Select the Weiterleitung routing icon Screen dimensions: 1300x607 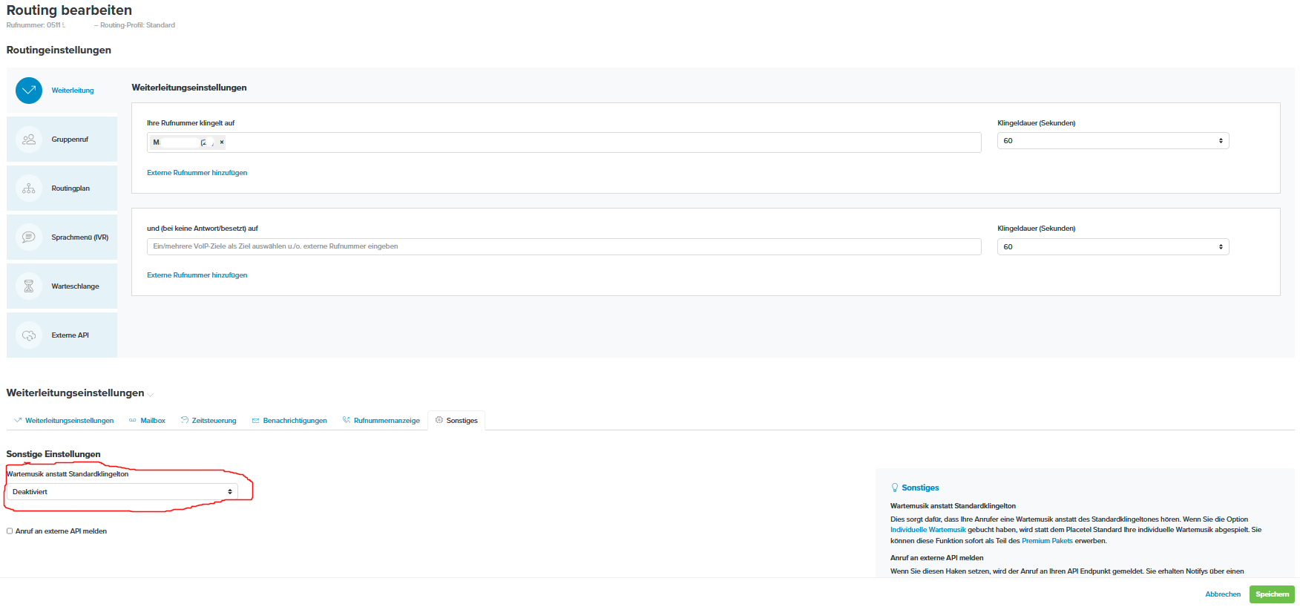[x=29, y=91]
